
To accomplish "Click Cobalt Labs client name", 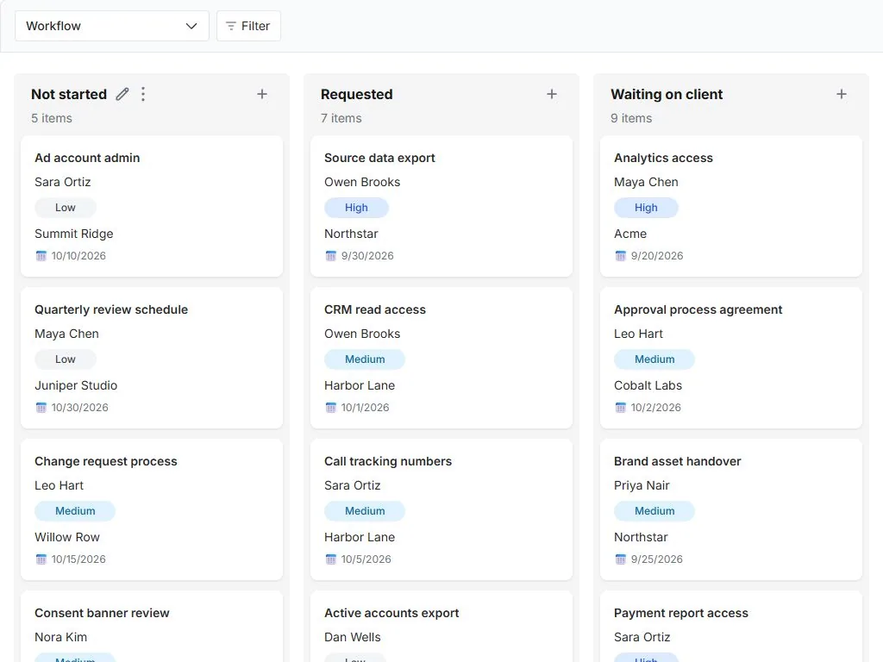I will (x=648, y=385).
